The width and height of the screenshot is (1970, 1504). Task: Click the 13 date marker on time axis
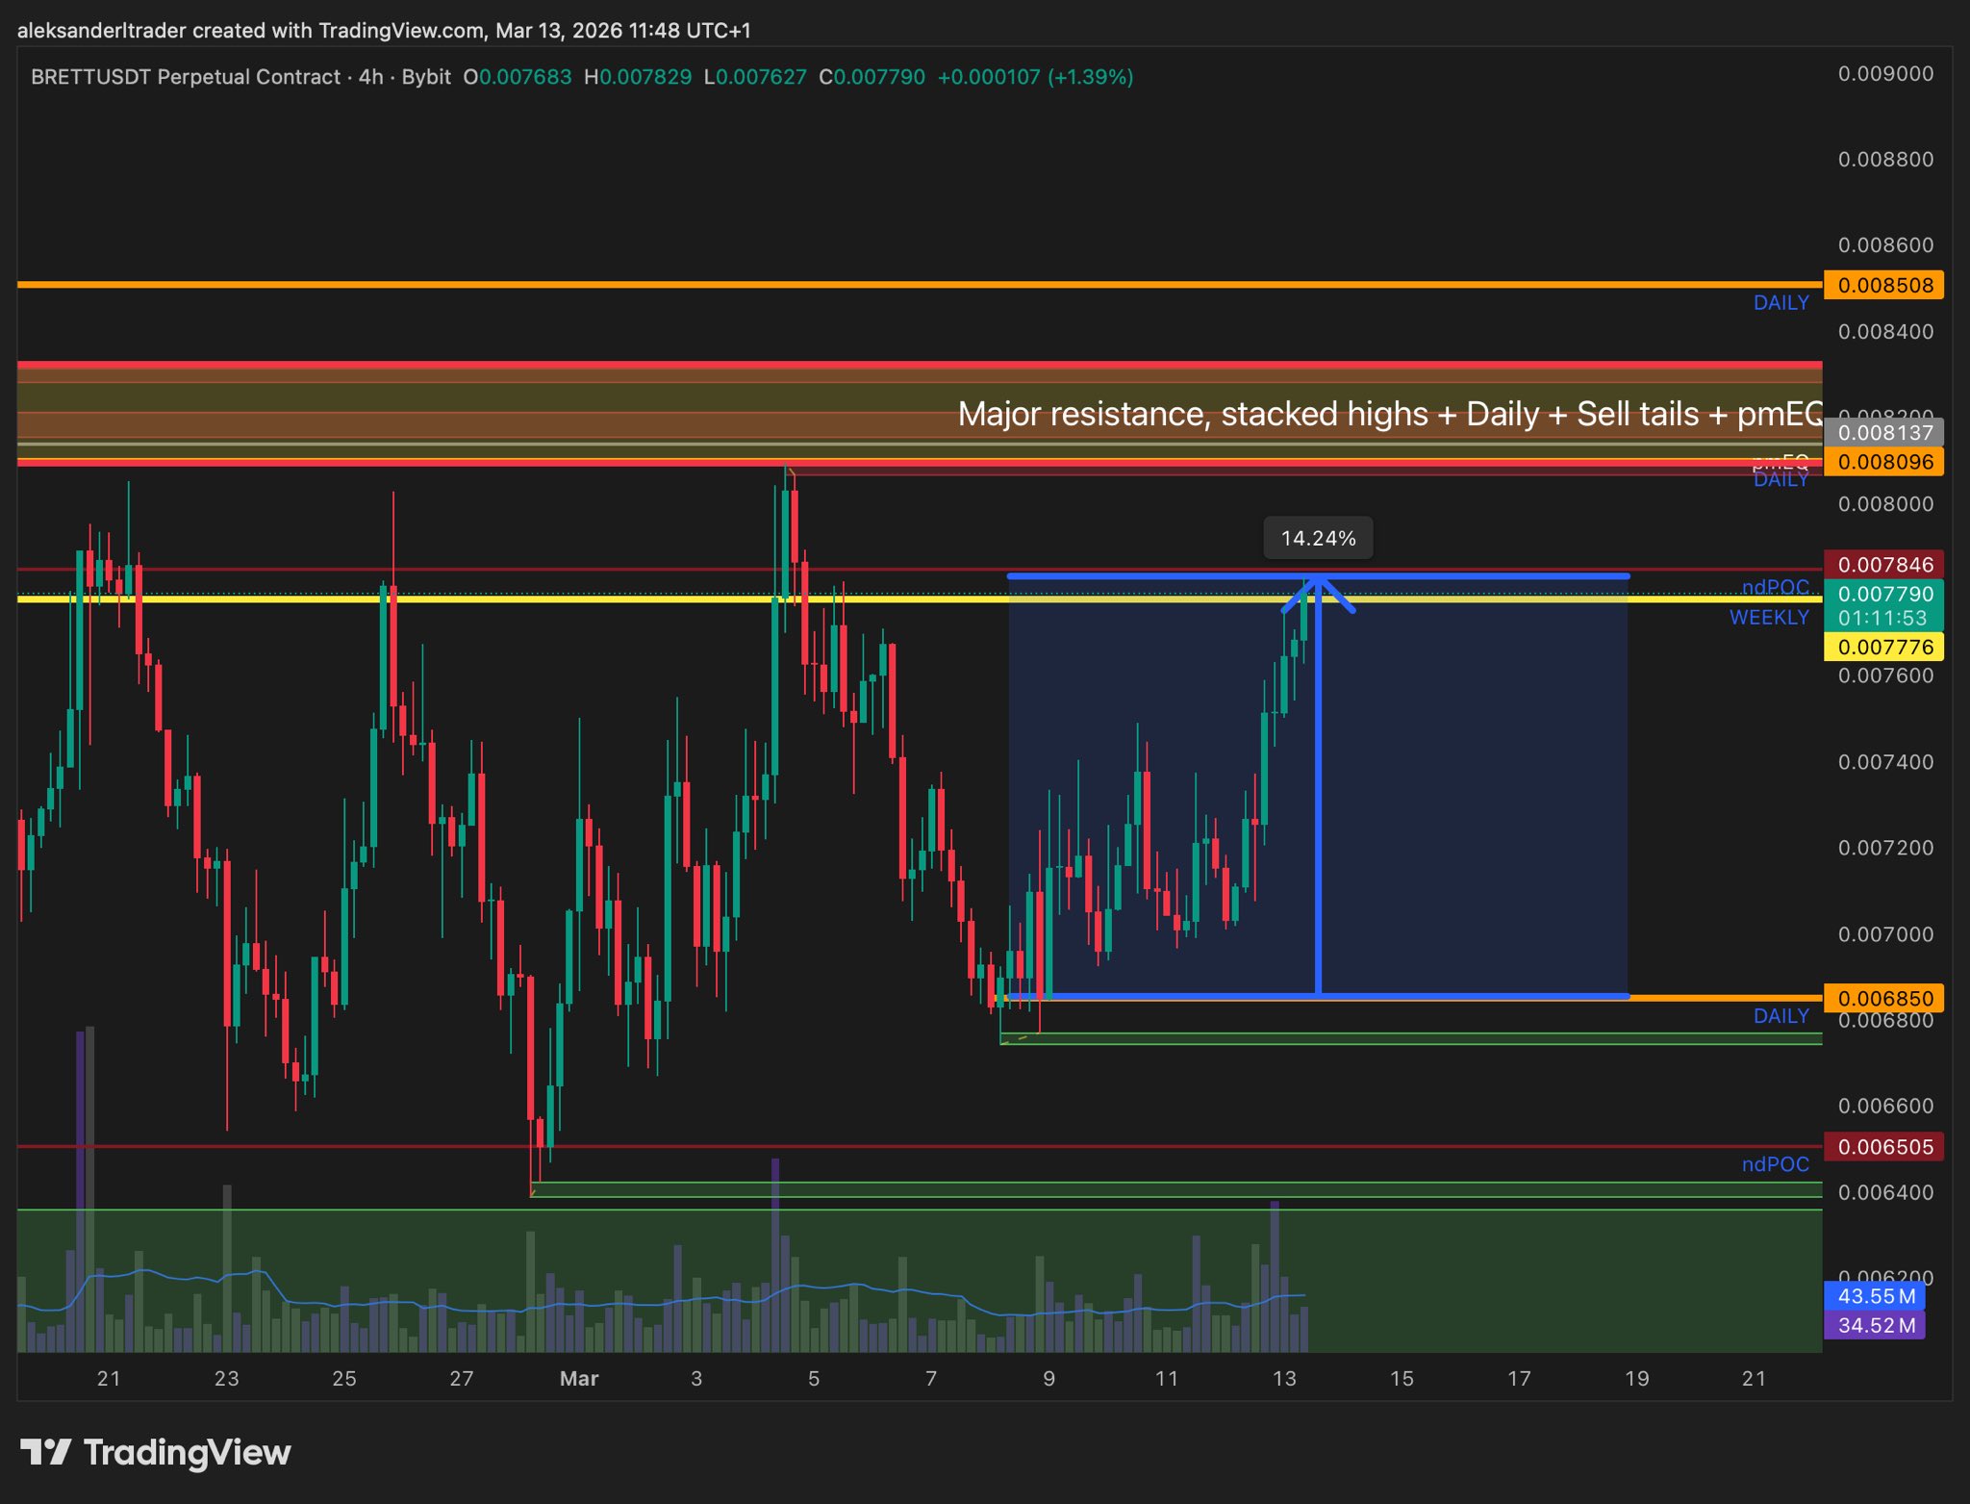click(1284, 1378)
